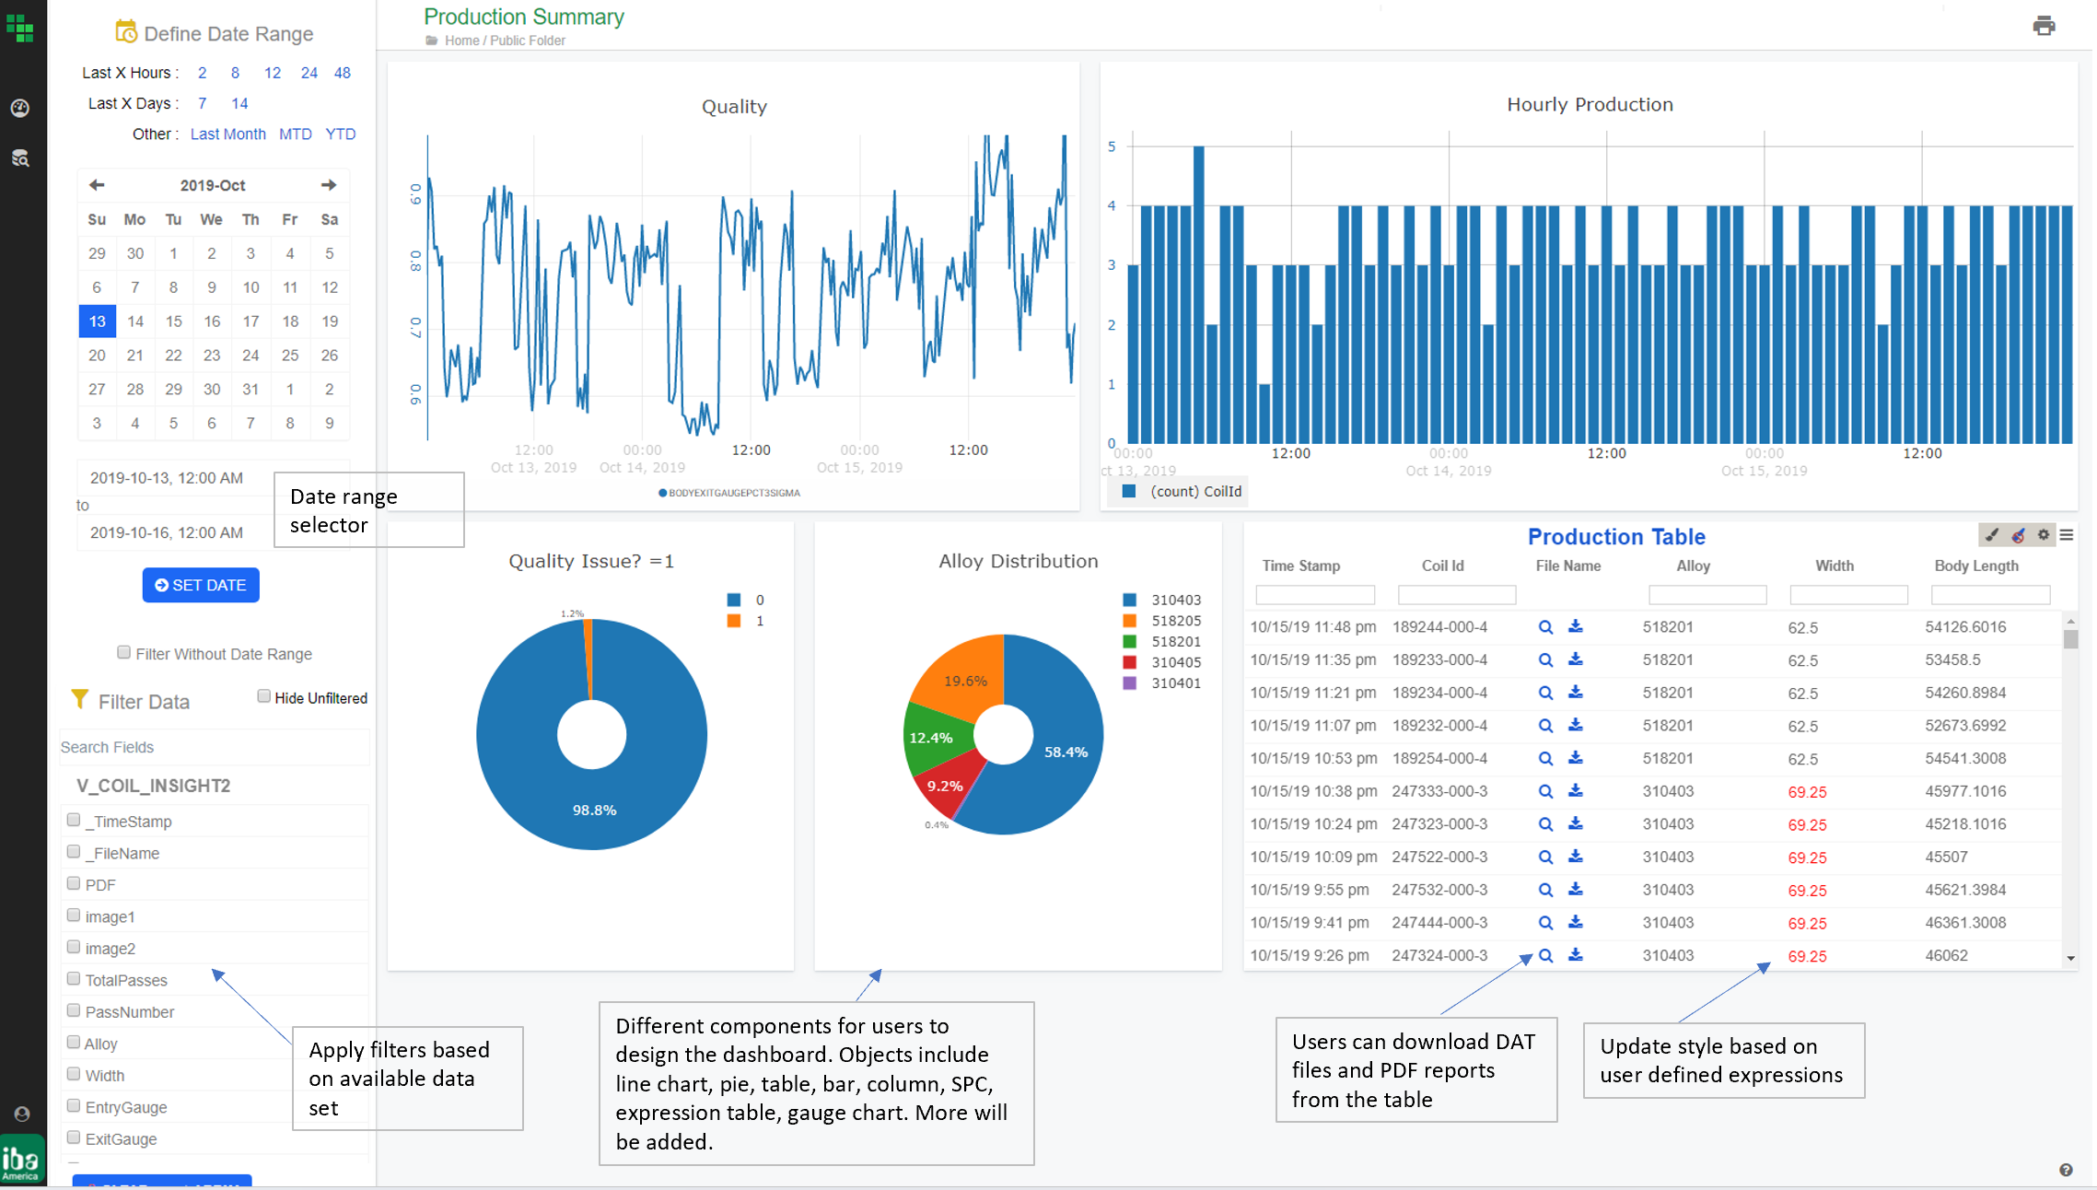Go to previous month in calendar
2097x1190 pixels.
[97, 185]
